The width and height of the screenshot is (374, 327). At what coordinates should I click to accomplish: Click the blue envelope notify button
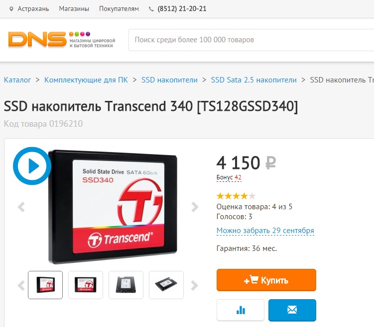click(x=292, y=310)
